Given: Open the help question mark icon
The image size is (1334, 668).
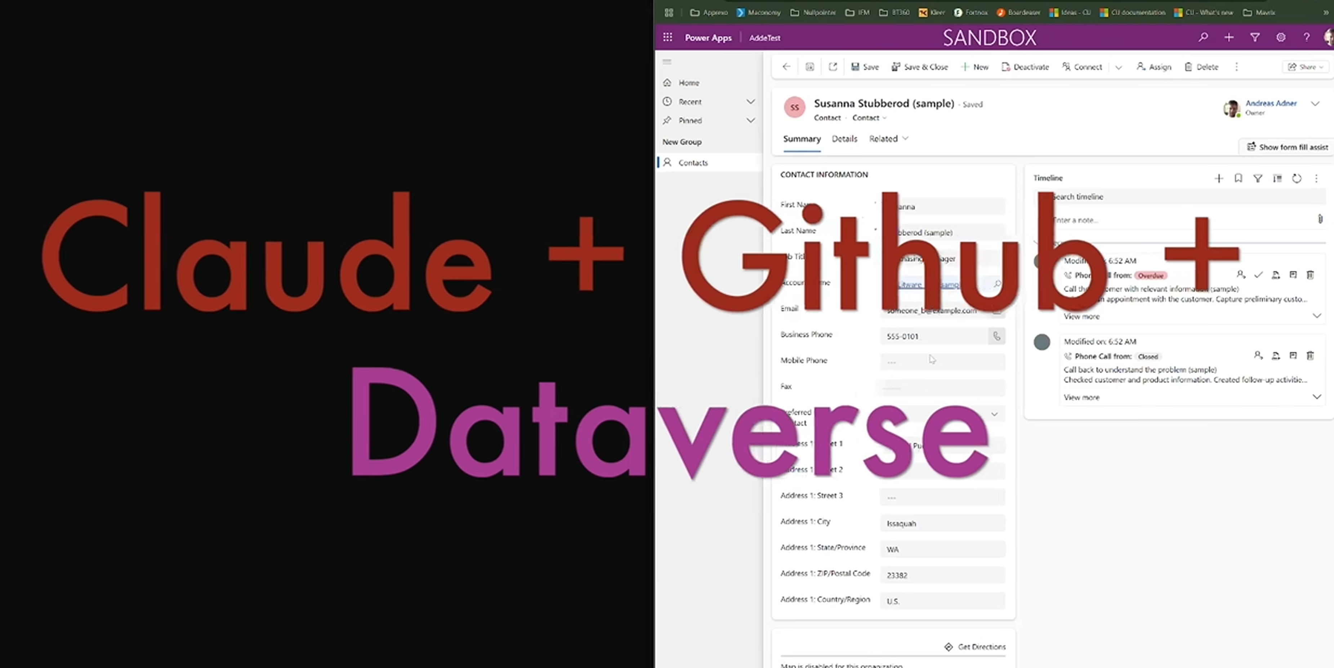Looking at the screenshot, I should point(1307,37).
